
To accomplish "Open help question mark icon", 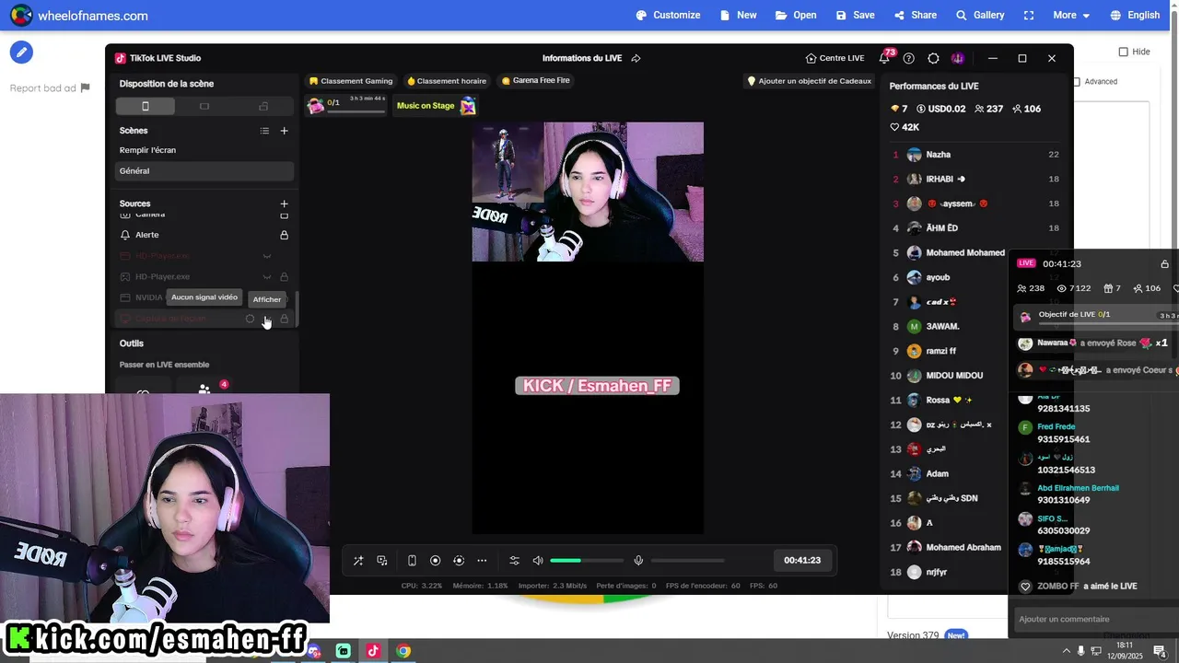I will (909, 58).
